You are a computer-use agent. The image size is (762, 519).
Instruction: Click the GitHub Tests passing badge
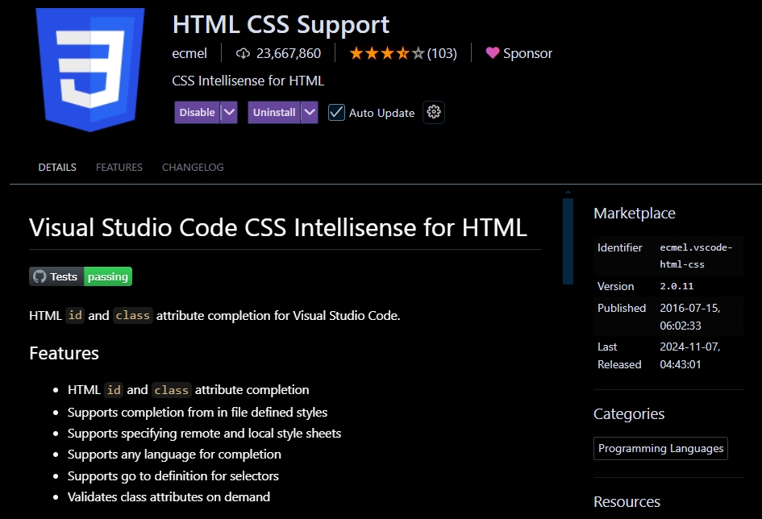81,276
